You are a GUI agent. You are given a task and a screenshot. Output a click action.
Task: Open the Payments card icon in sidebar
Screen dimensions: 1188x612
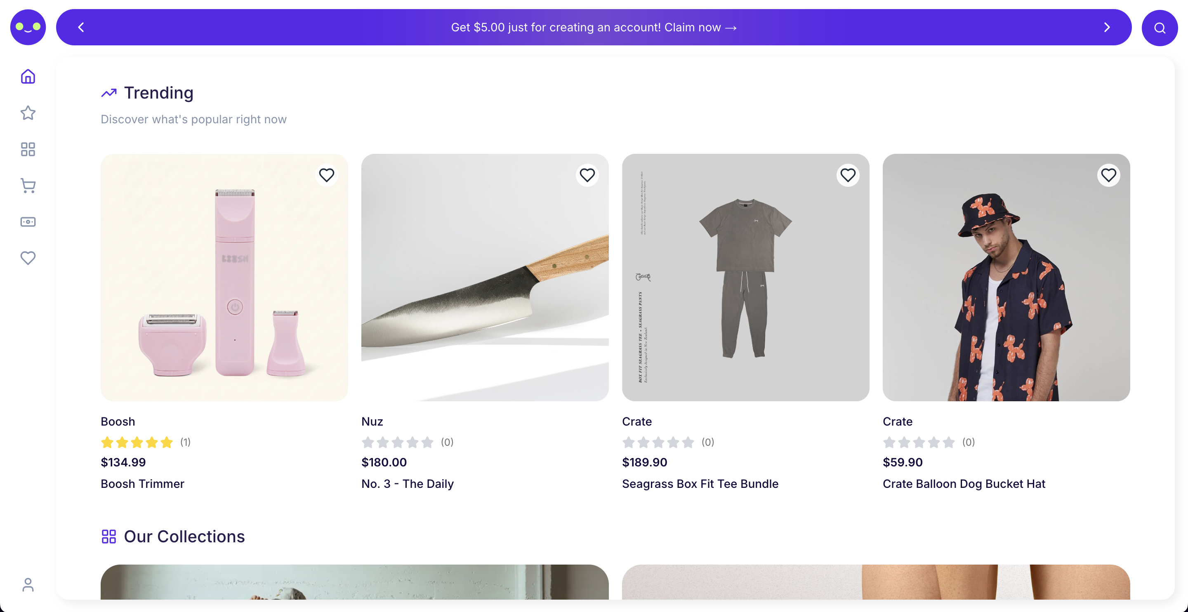coord(28,222)
